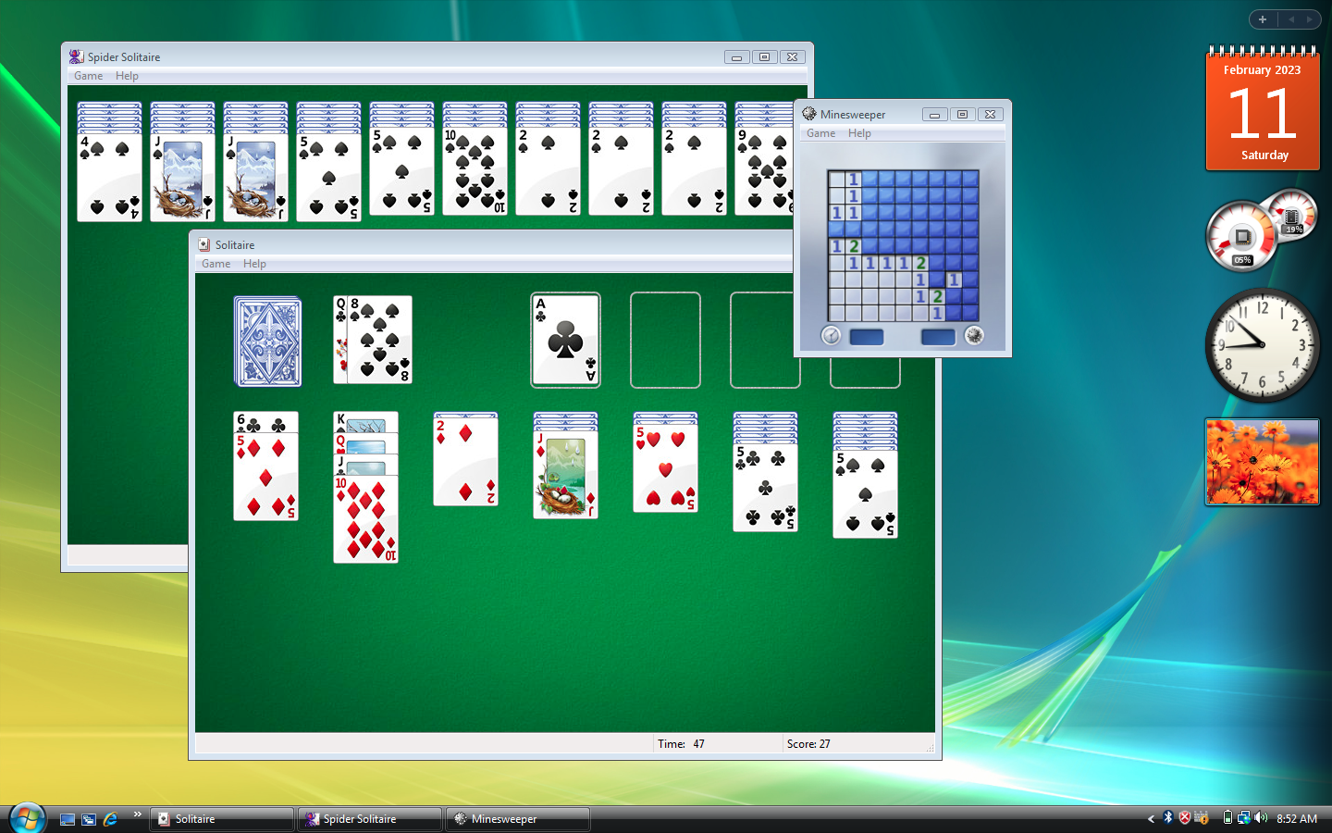Click the red security shield tray icon

point(1184,818)
